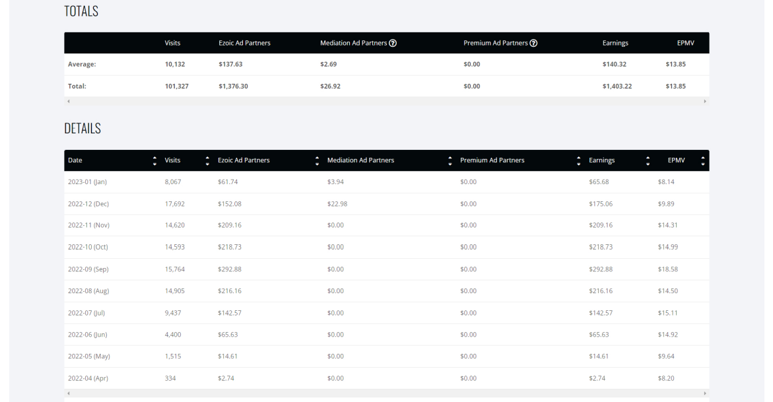Click Details scrollbar right arrow
773x402 pixels.
pos(705,393)
